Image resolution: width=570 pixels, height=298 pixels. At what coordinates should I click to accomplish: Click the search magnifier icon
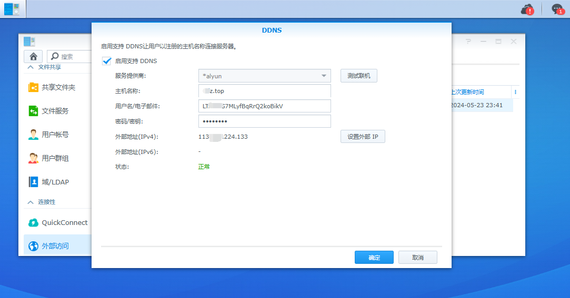coord(55,56)
